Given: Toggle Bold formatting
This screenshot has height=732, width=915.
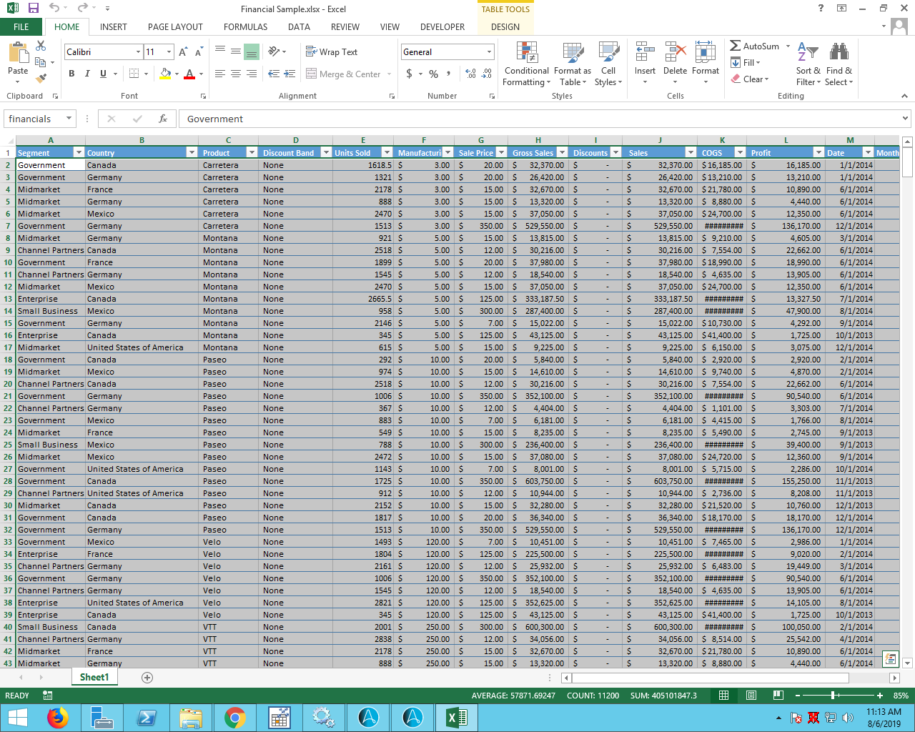Looking at the screenshot, I should click(x=71, y=74).
